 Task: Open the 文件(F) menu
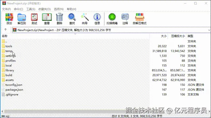6,9
